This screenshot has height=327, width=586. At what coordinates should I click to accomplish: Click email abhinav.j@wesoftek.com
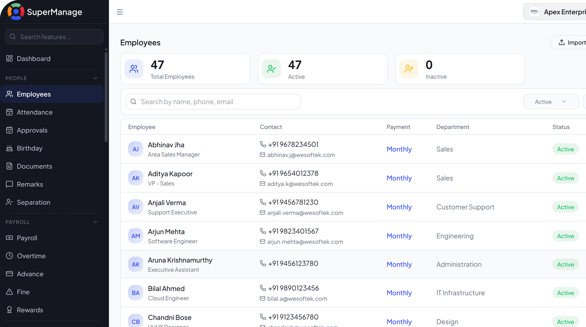pos(301,155)
